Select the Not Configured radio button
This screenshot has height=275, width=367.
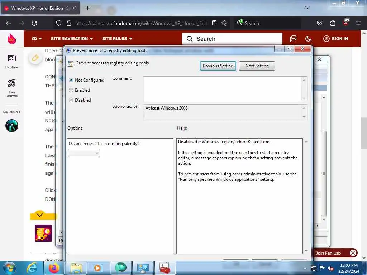71,80
